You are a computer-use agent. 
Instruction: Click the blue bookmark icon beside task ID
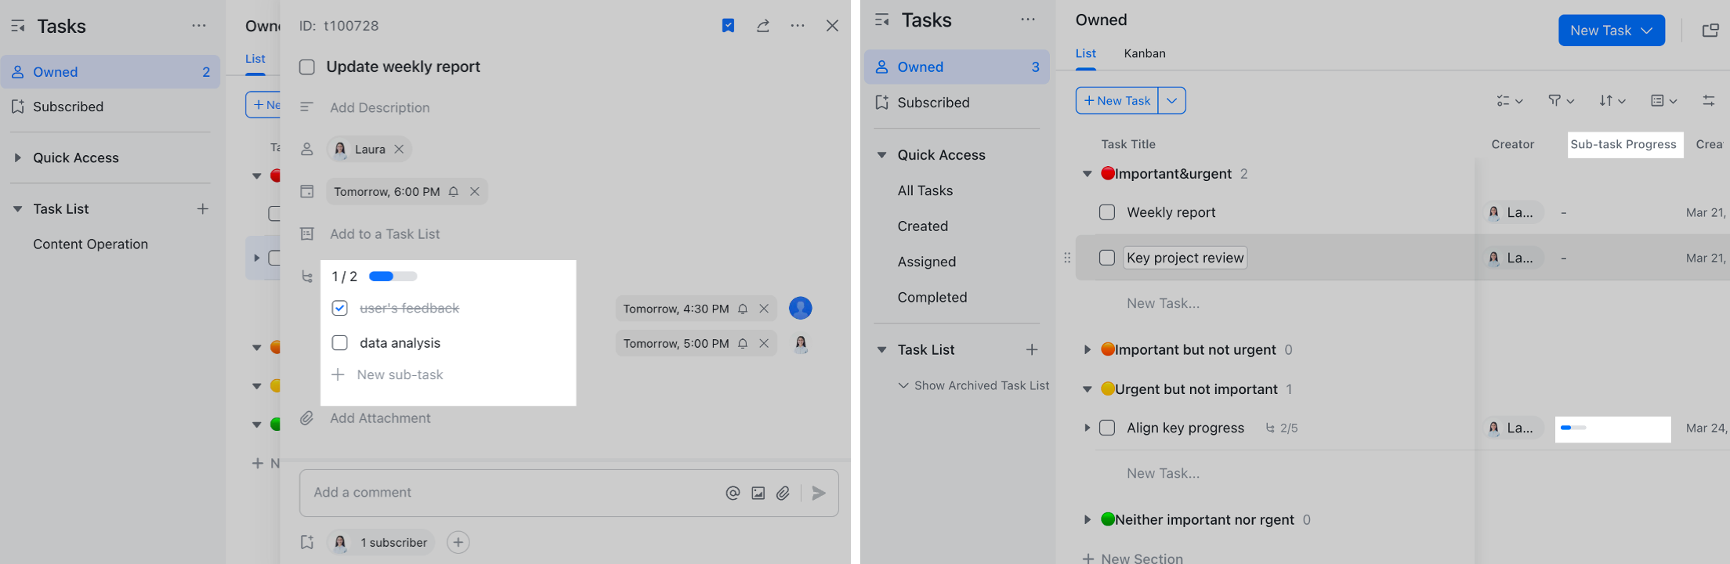coord(728,26)
